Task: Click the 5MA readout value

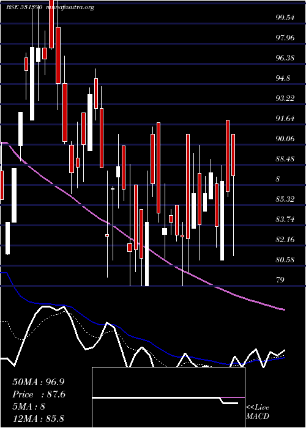Action: point(43,407)
